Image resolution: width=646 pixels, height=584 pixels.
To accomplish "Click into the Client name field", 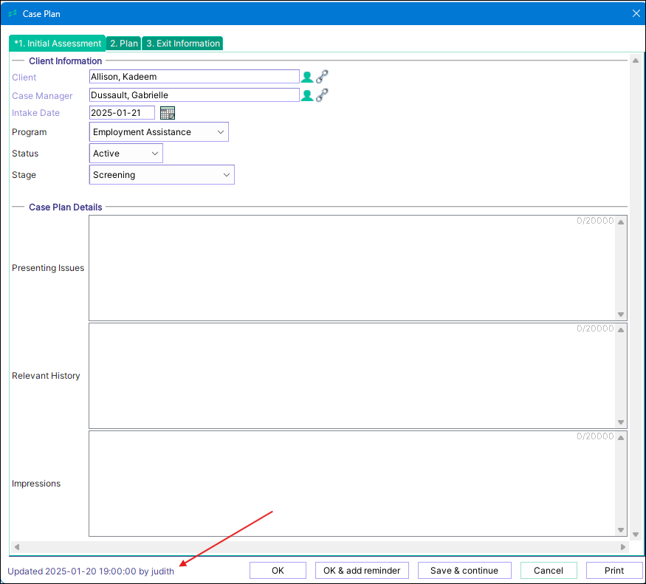I will tap(194, 77).
